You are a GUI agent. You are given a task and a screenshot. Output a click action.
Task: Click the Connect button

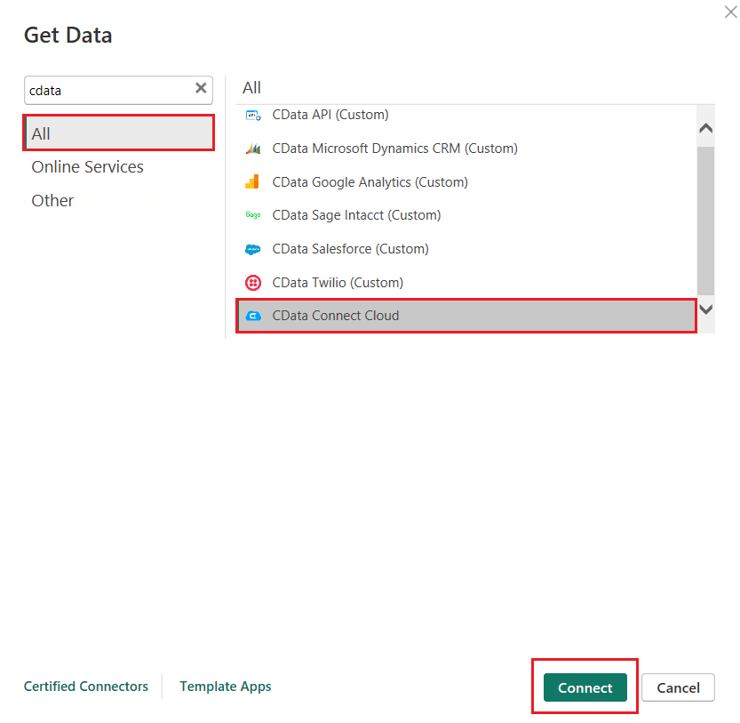[x=585, y=687]
